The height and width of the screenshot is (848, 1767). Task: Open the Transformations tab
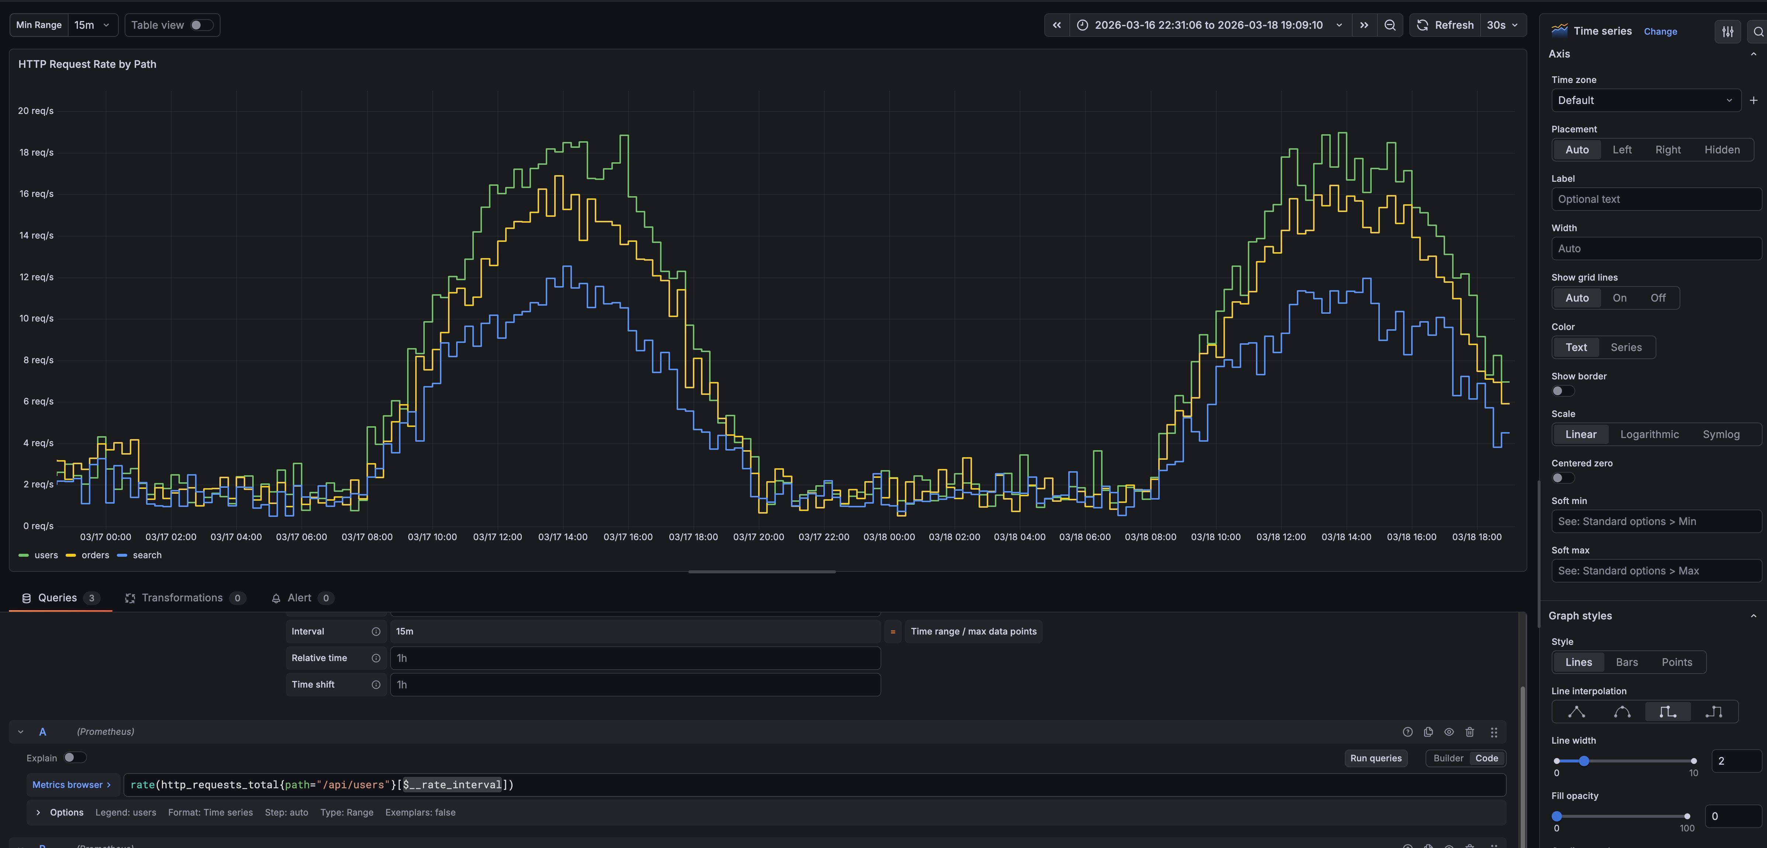point(185,598)
